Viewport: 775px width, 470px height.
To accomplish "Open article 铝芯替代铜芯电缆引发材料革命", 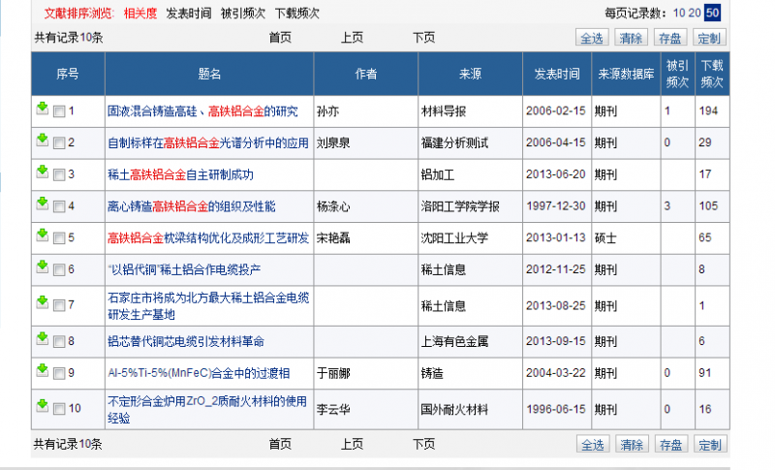I will tap(186, 341).
